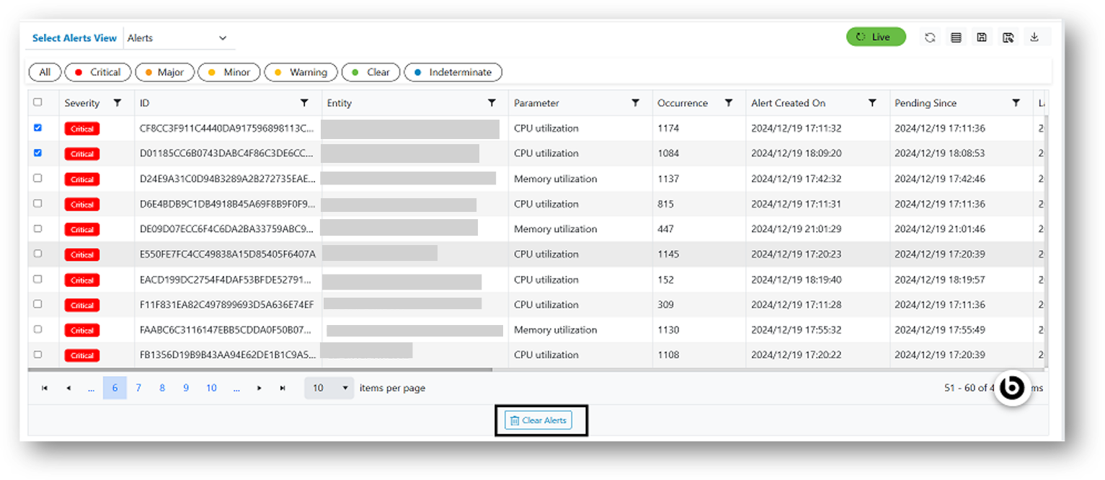
Task: Open filter for ID column
Action: [x=304, y=103]
